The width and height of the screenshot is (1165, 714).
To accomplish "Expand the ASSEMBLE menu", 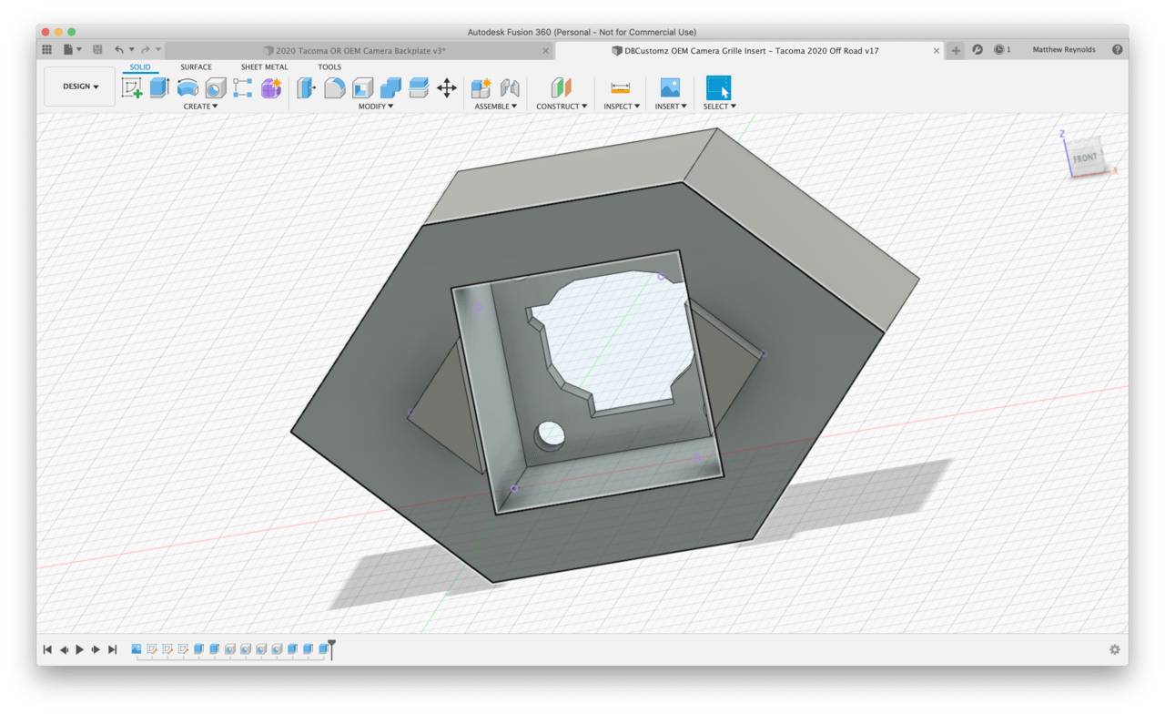I will point(495,107).
